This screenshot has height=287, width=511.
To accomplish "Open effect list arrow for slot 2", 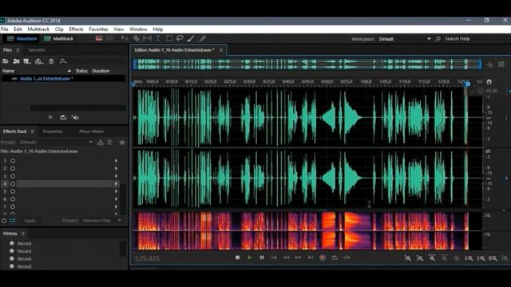I will point(116,168).
